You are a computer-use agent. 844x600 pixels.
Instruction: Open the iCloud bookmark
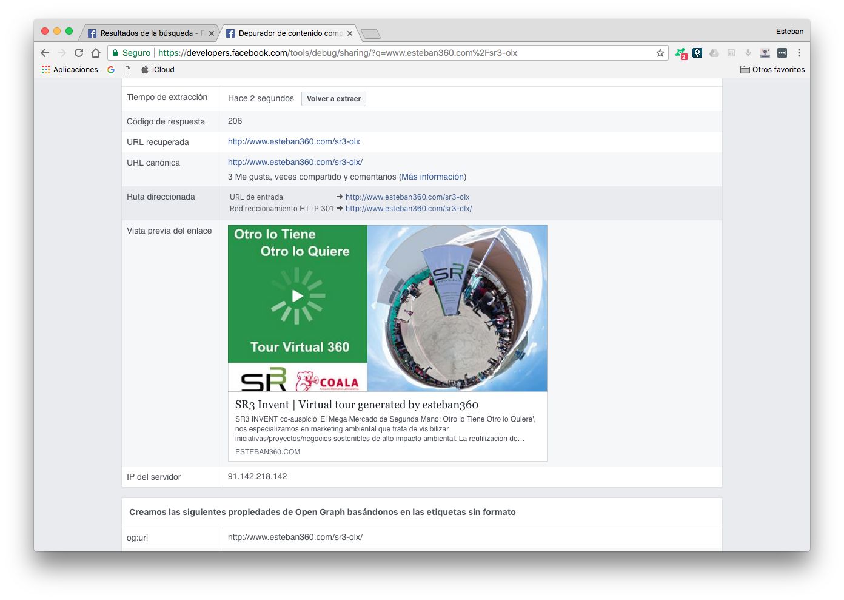pyautogui.click(x=158, y=70)
